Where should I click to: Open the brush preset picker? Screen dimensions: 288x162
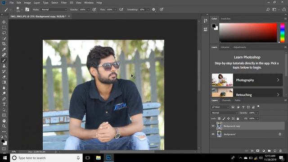[19, 9]
